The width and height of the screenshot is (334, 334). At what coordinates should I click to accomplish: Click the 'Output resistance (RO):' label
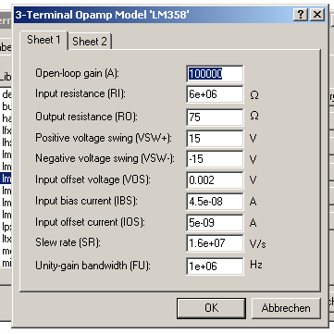click(86, 117)
